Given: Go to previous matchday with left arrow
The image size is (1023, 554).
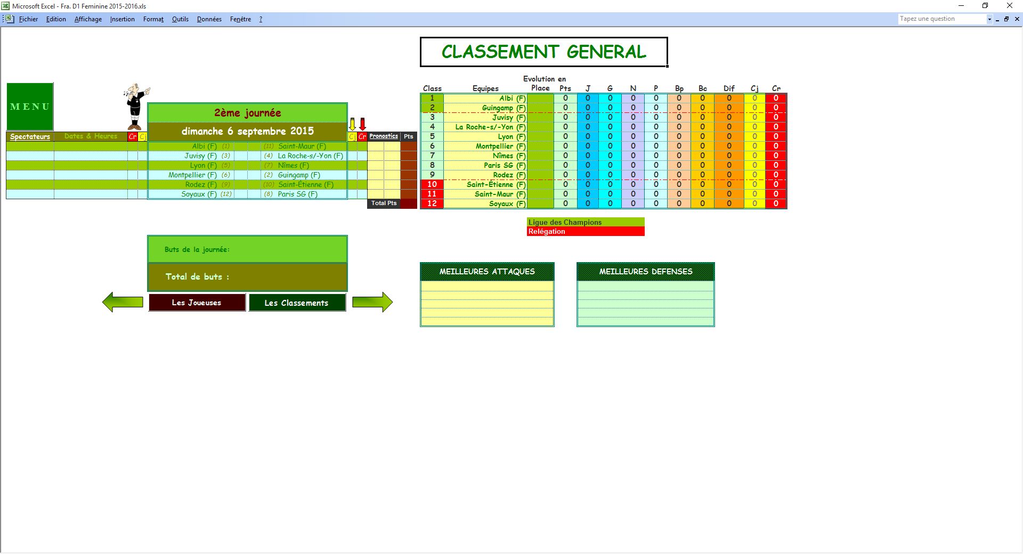Looking at the screenshot, I should click(x=123, y=302).
